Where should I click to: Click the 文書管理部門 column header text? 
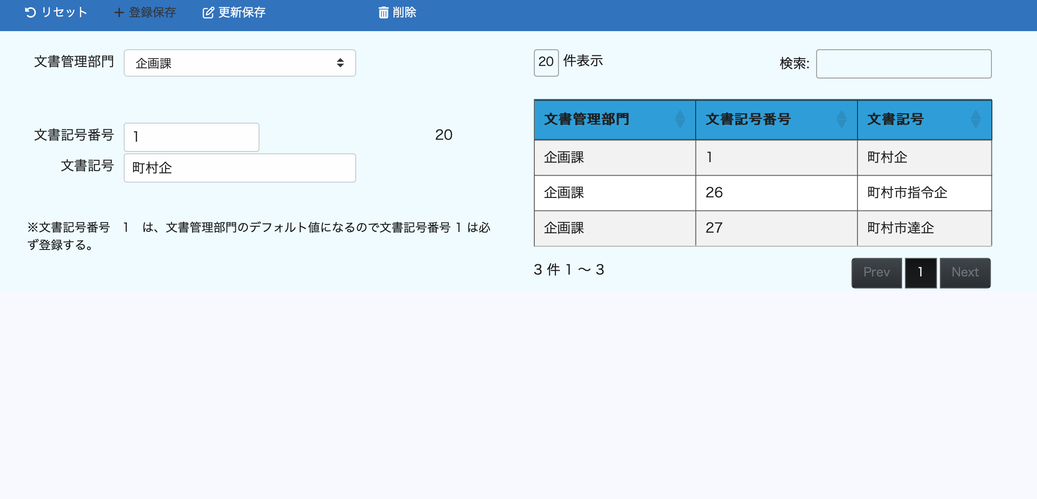(586, 119)
